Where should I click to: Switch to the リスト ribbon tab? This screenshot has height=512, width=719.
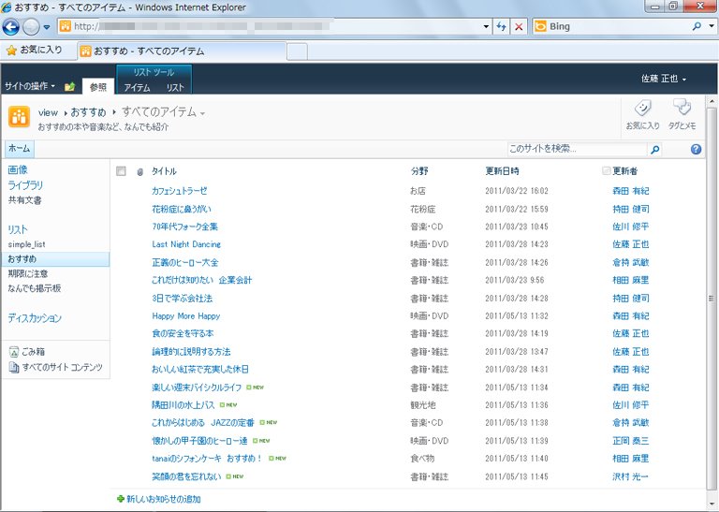(175, 88)
